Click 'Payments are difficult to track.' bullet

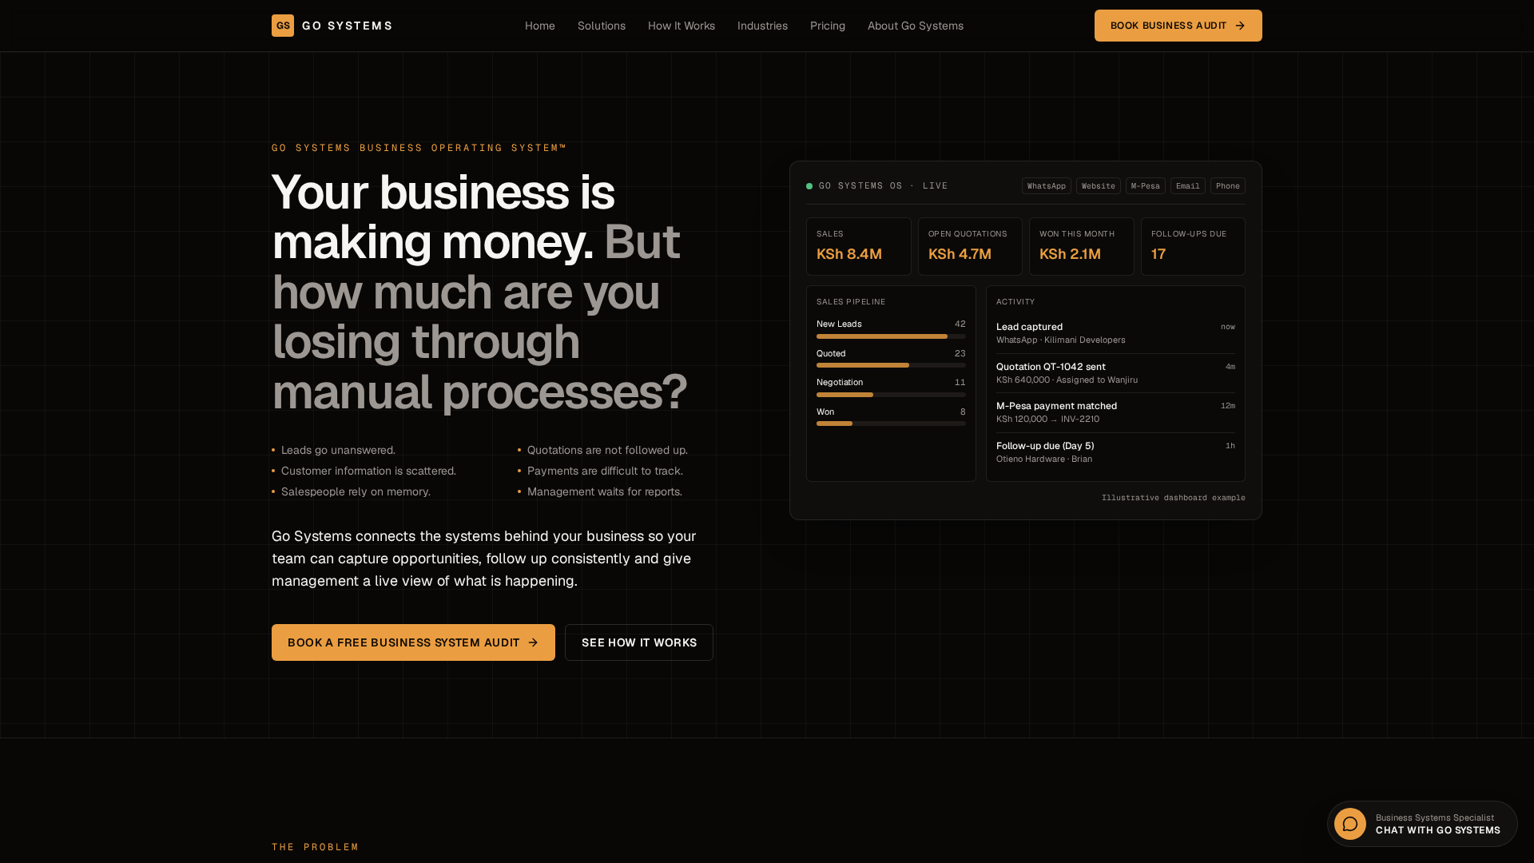[x=605, y=471]
